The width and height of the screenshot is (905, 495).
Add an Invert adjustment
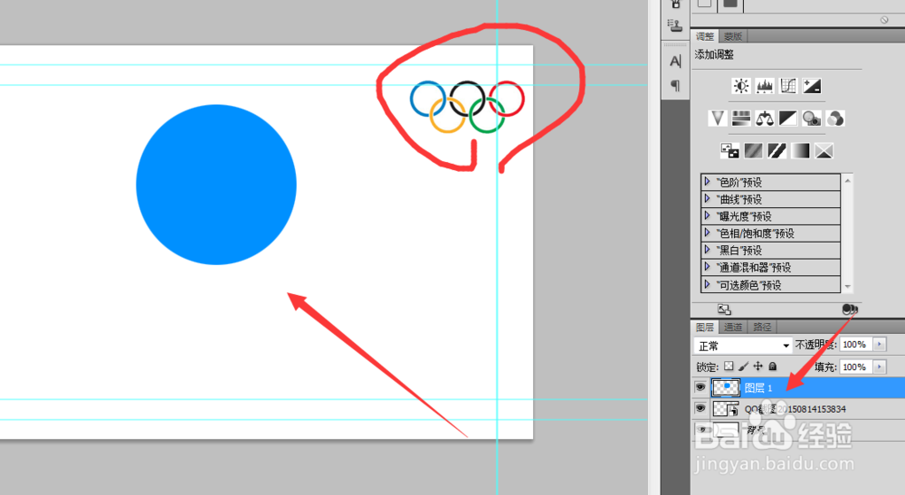click(x=729, y=150)
